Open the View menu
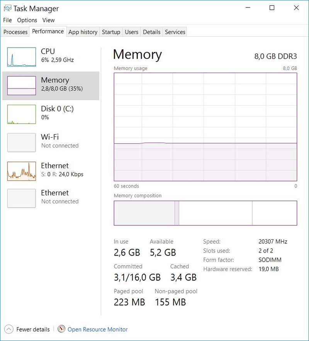 pos(48,20)
